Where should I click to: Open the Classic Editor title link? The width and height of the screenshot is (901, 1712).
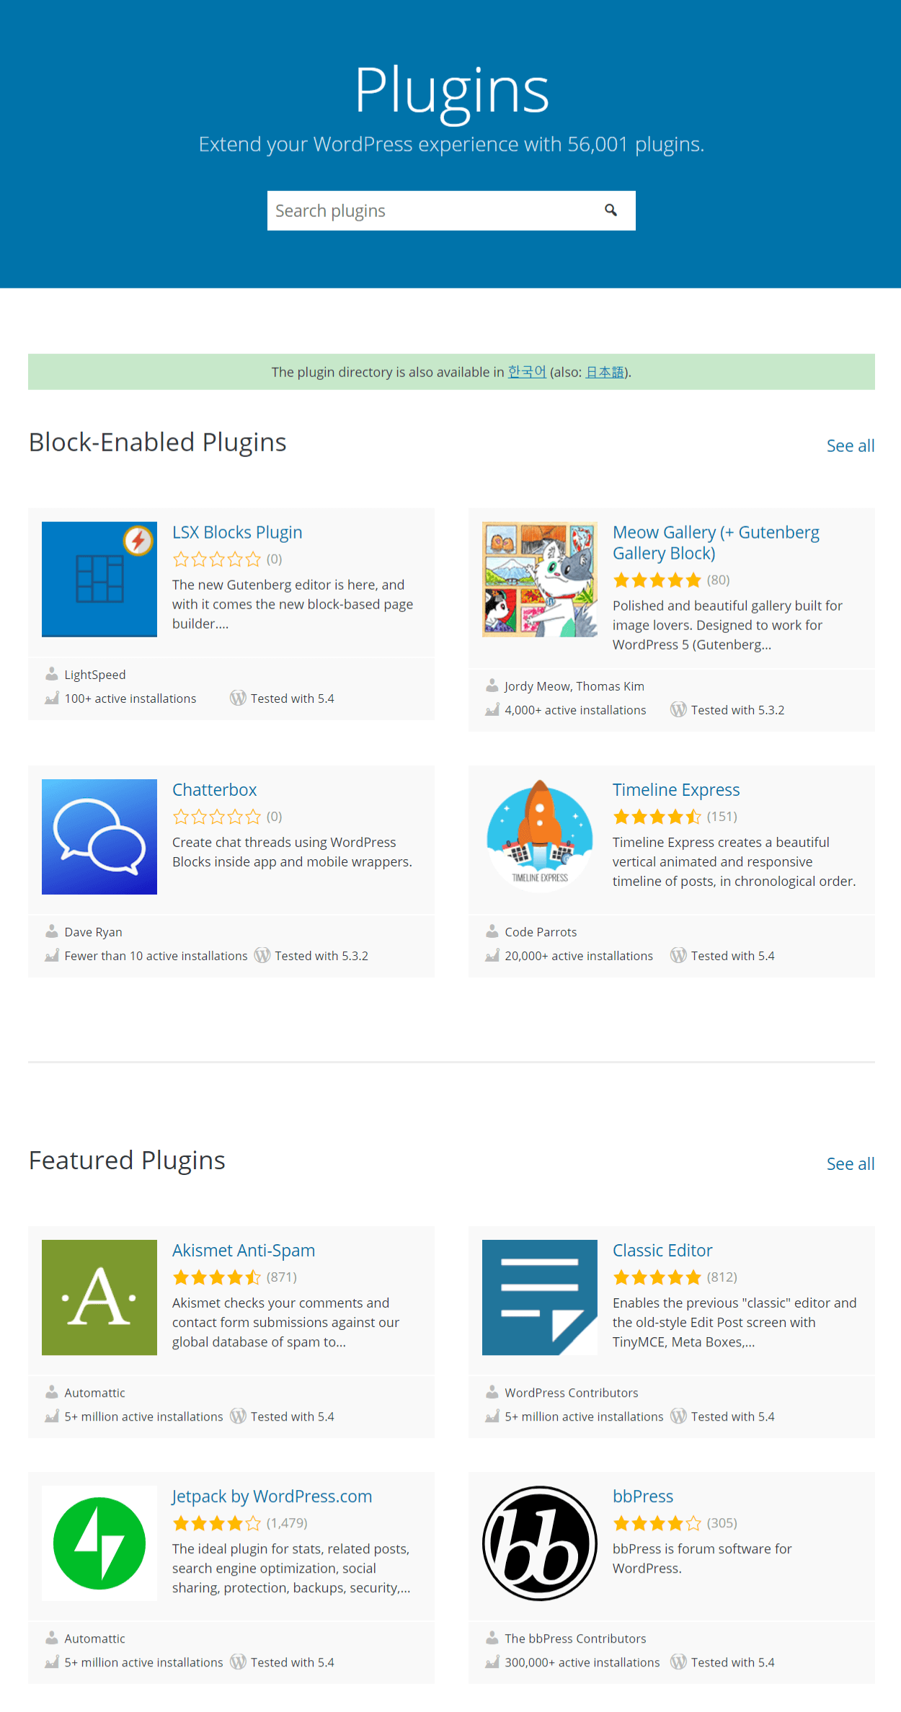pos(662,1250)
